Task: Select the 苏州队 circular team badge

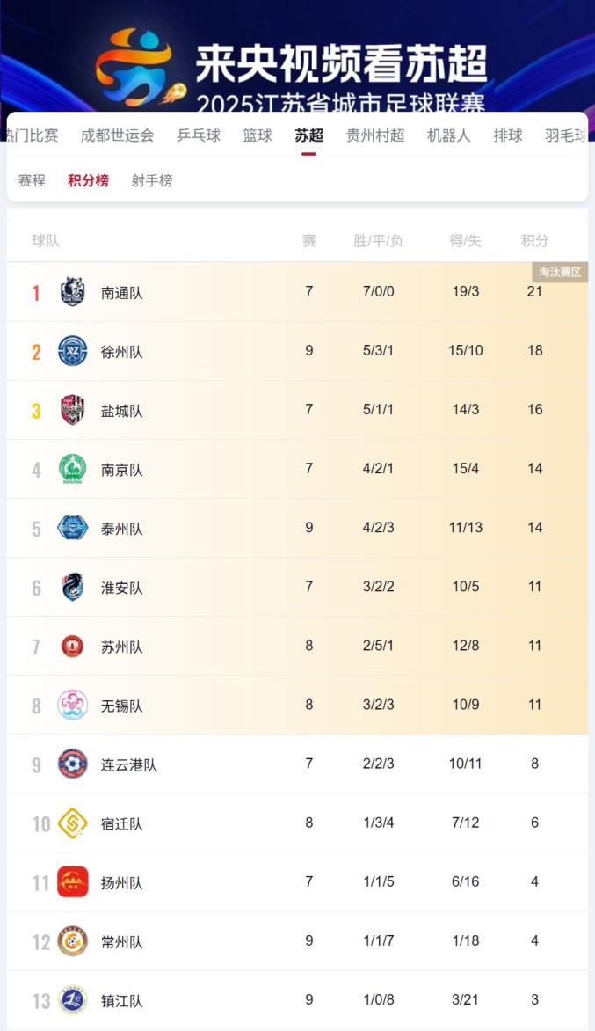Action: click(73, 646)
